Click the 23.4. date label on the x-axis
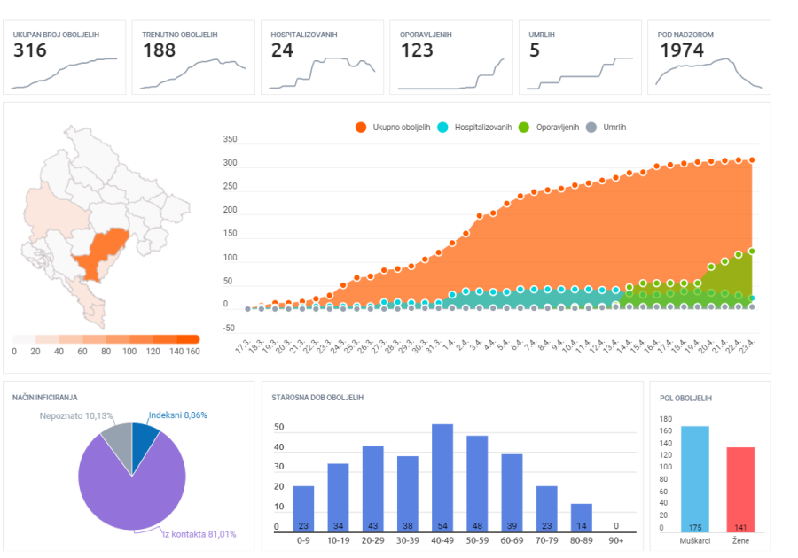This screenshot has height=558, width=798. 747,346
